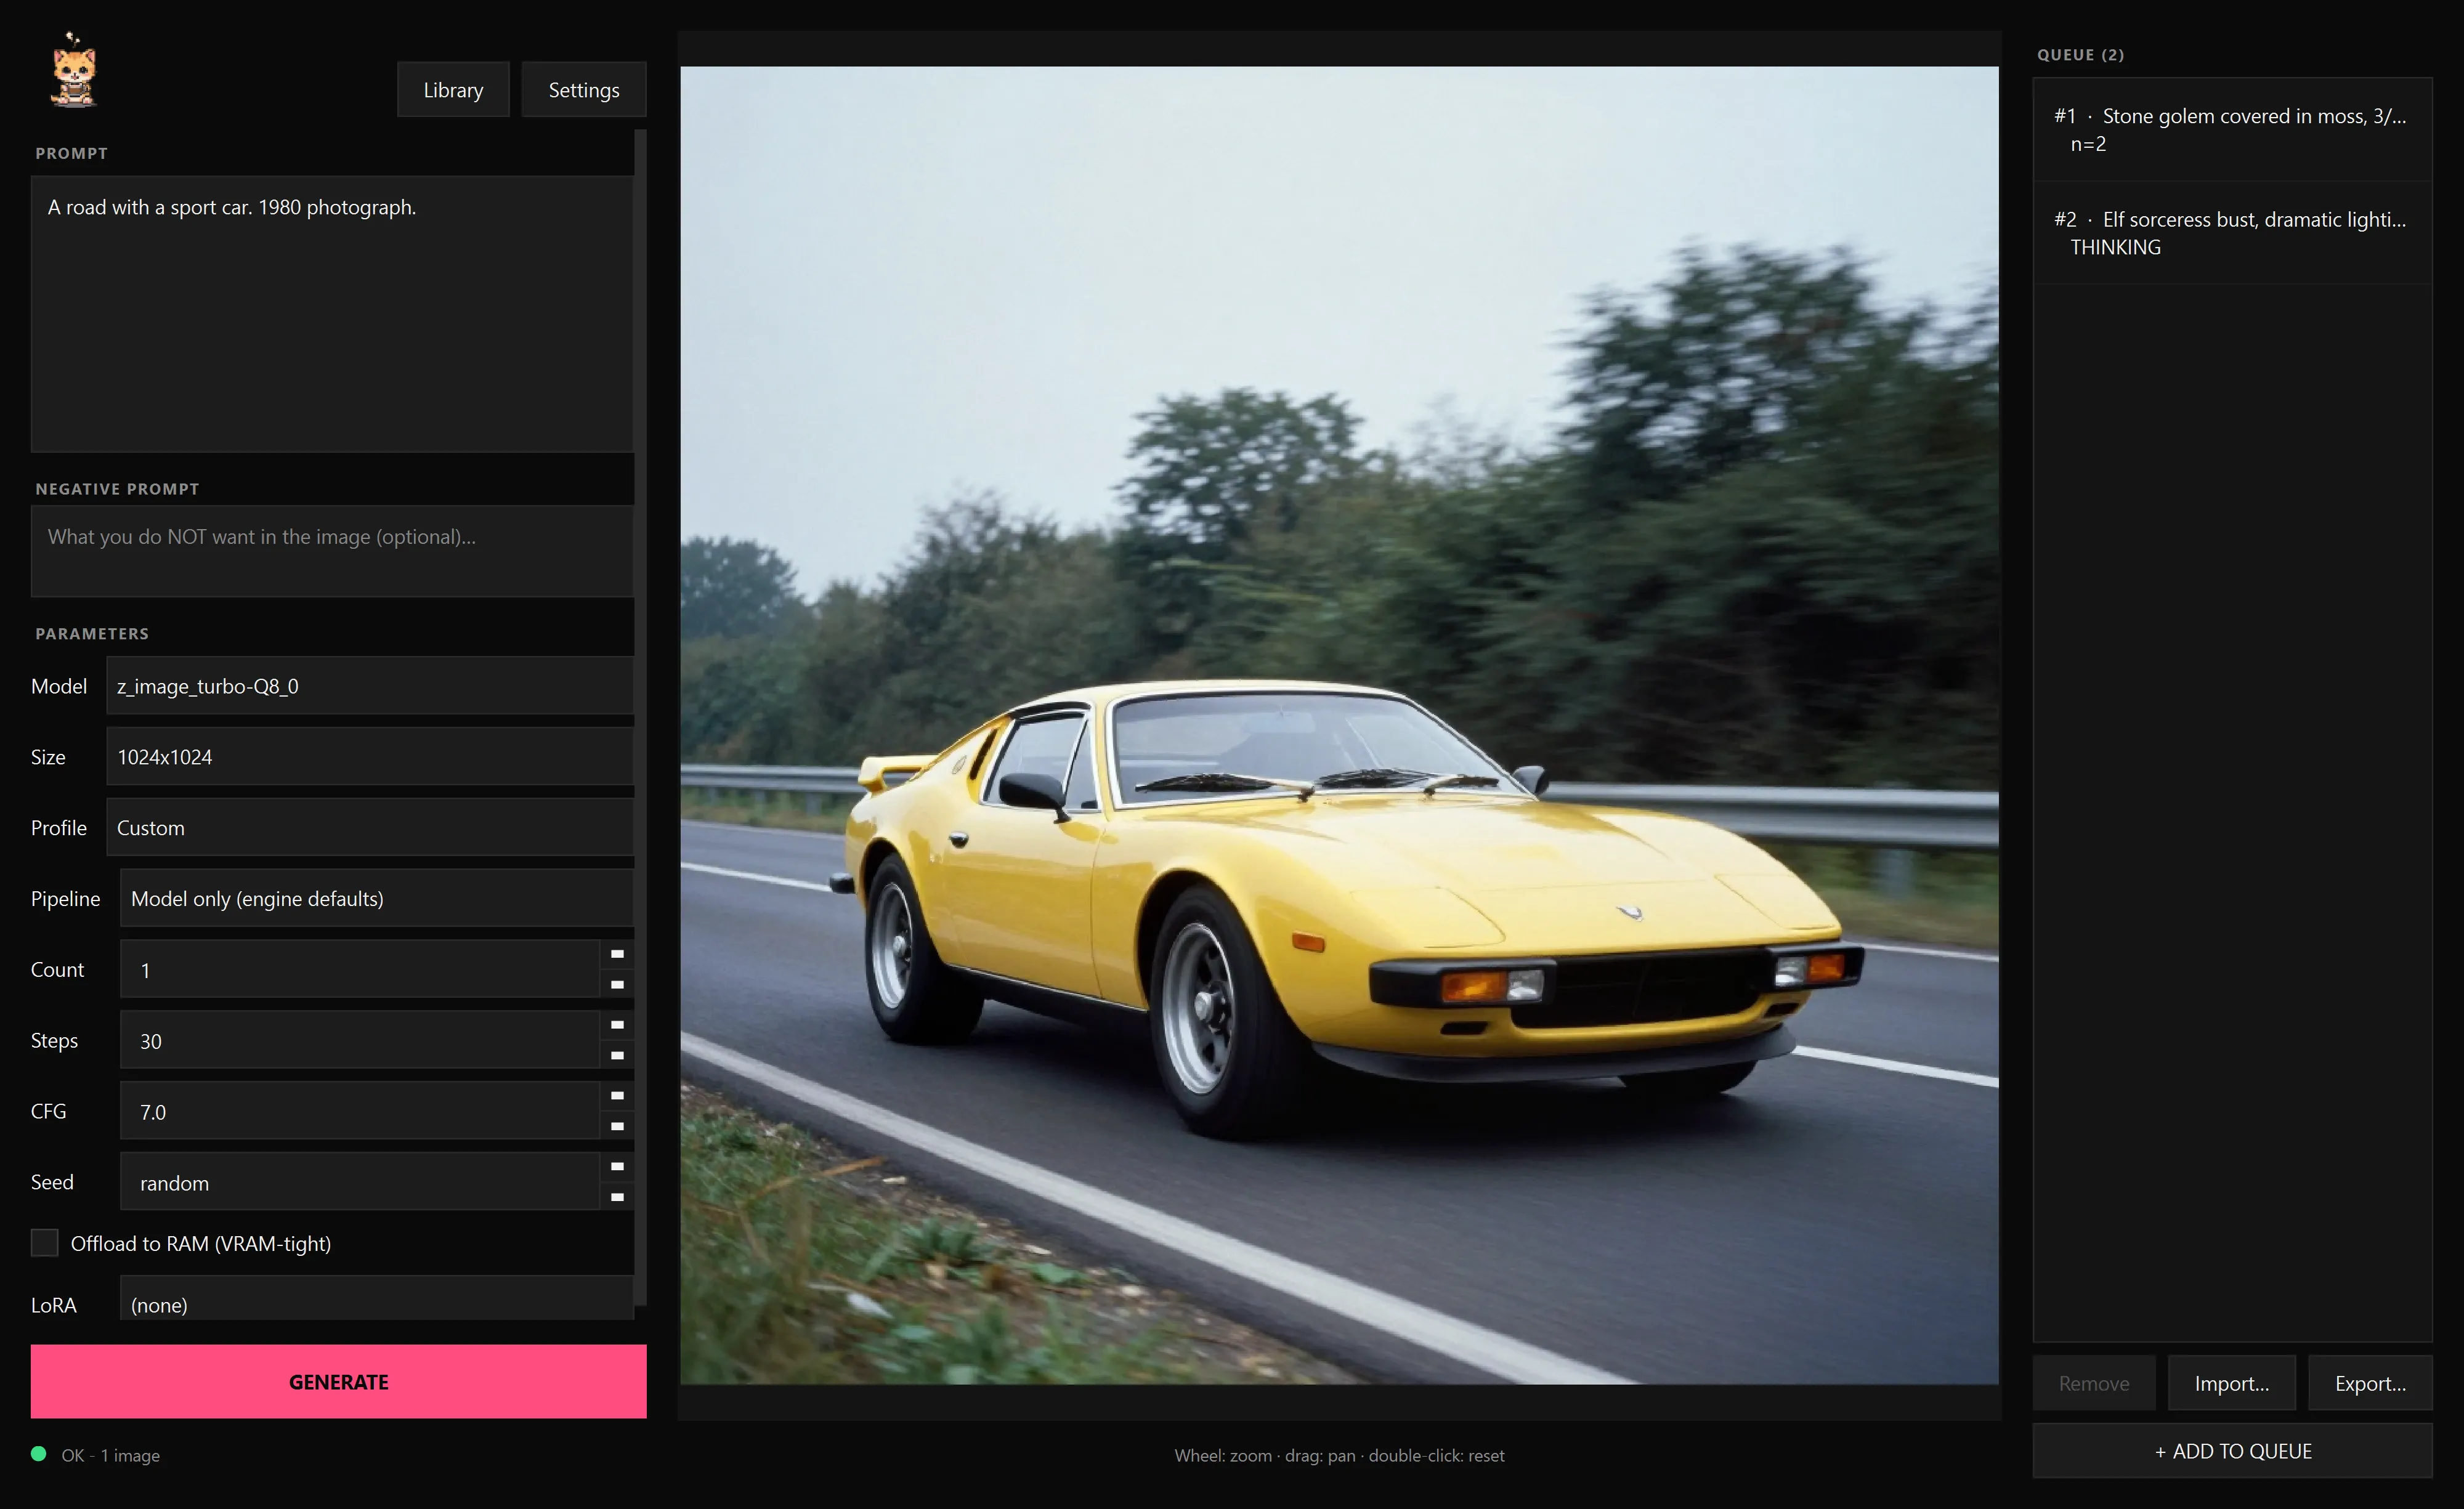Open the Model dropdown z_image_turbo-Q8_0

coord(370,686)
